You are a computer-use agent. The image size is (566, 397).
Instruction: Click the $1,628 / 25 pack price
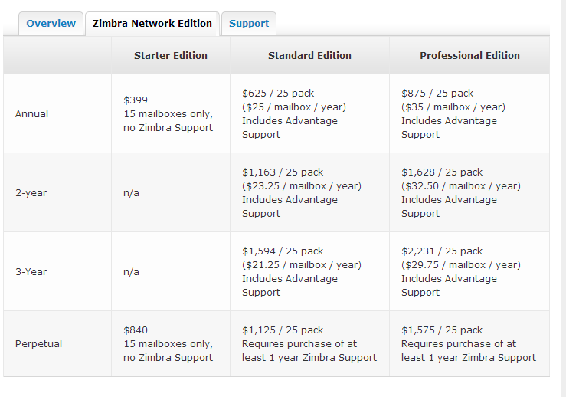point(442,172)
